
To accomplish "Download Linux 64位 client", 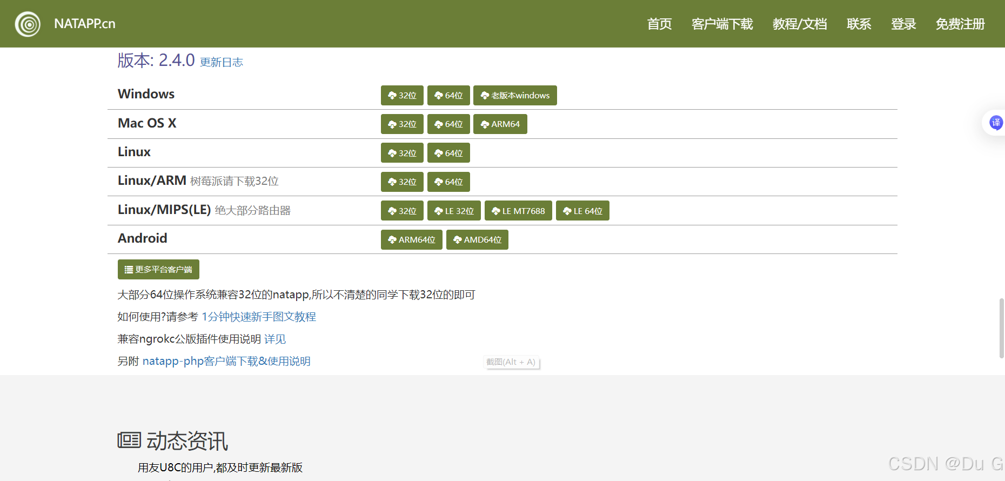I will pyautogui.click(x=448, y=153).
